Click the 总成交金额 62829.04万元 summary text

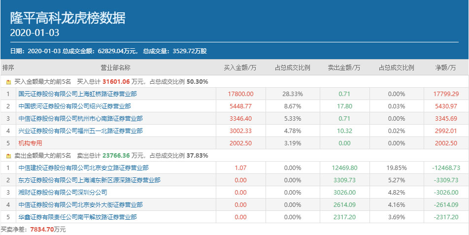(100, 51)
